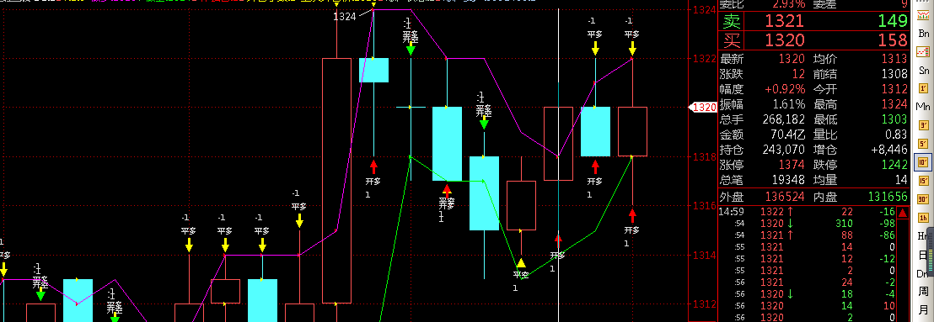Viewport: 934px width, 322px height.
Task: Select the 15-minute period icon
Action: (923, 180)
